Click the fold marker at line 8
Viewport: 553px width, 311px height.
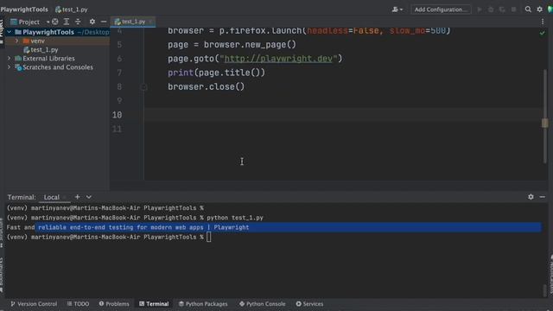click(143, 86)
